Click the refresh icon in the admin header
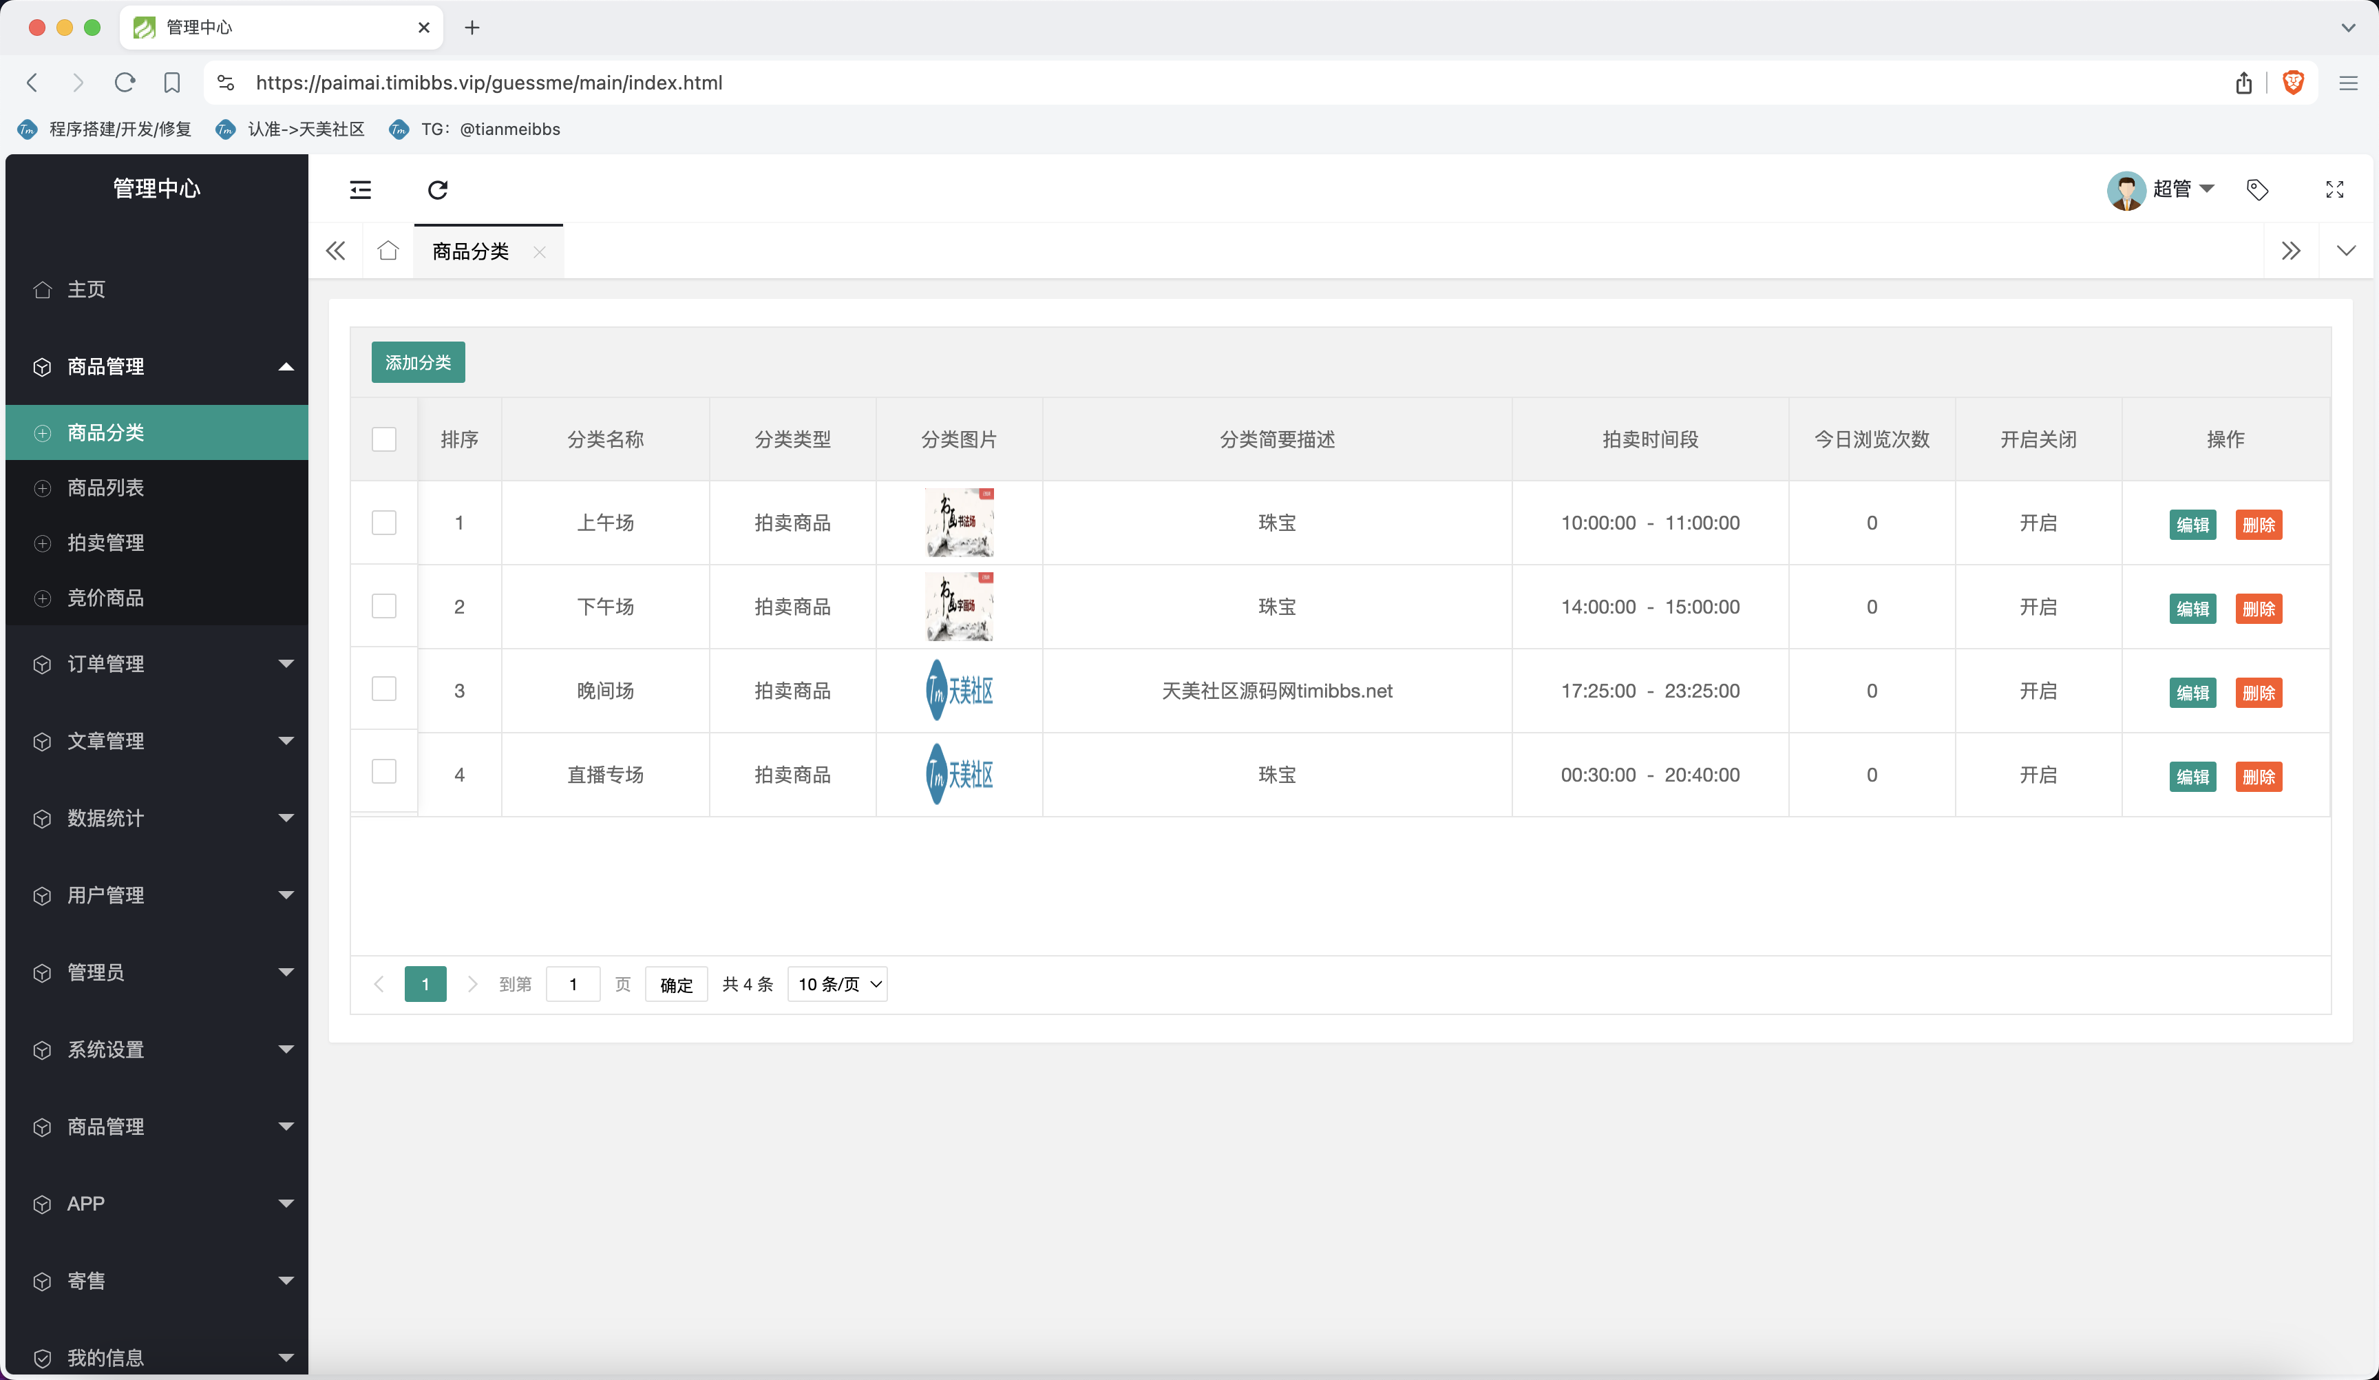This screenshot has width=2379, height=1380. coord(437,190)
